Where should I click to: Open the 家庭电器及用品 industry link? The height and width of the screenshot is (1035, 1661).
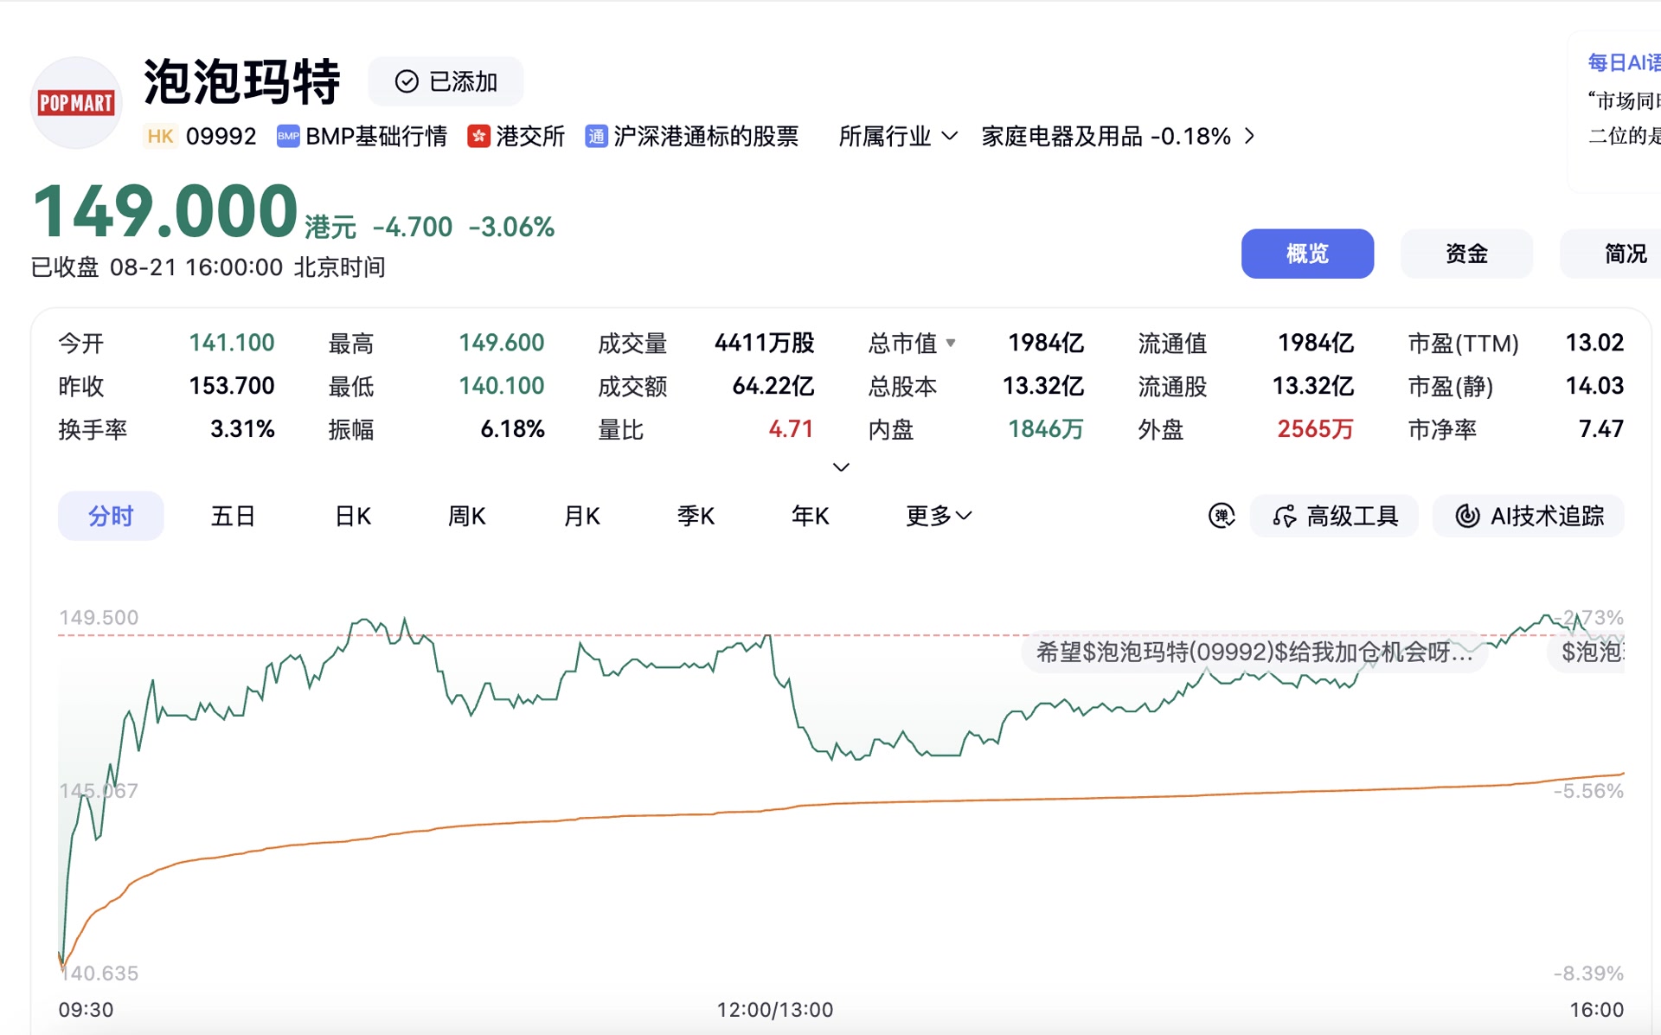click(x=1118, y=137)
